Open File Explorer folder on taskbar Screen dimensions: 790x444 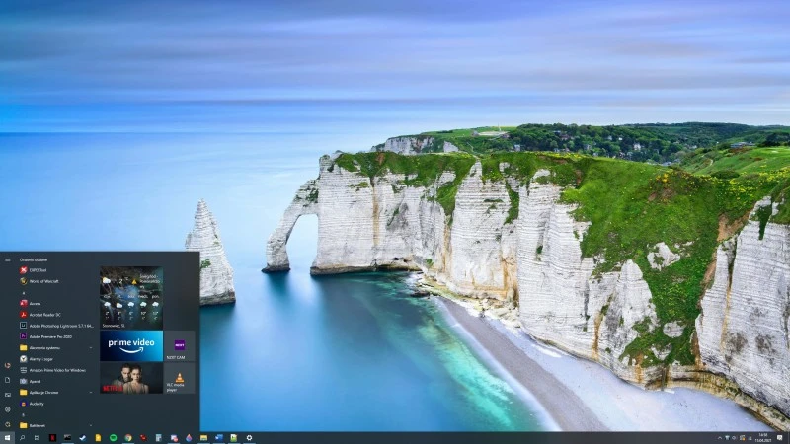[203, 438]
